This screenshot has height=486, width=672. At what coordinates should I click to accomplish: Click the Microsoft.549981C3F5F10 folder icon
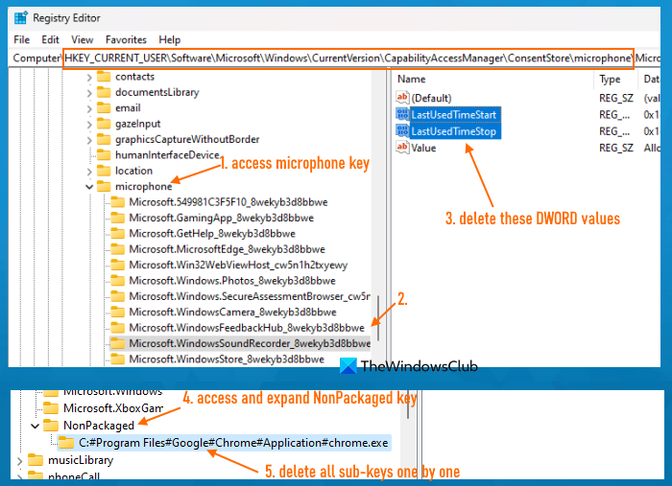pos(118,202)
